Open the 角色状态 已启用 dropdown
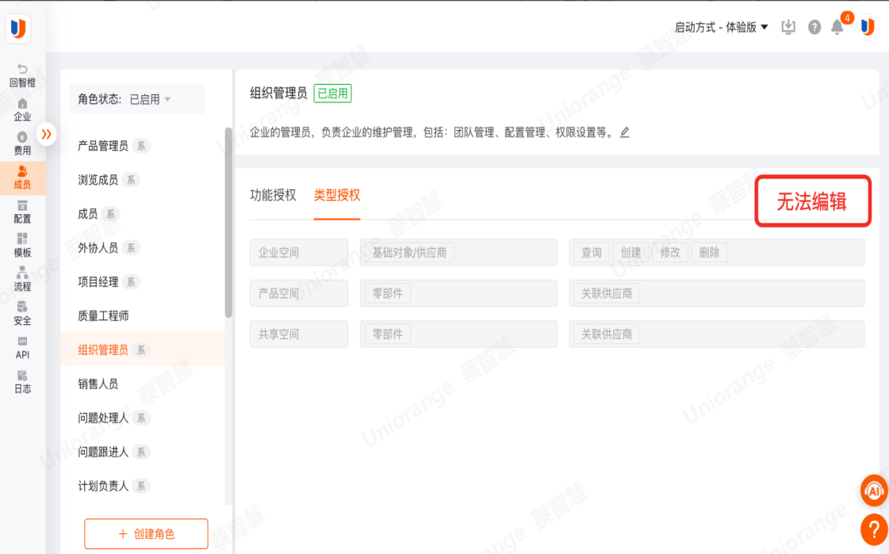Screen dimensions: 889x554 pyautogui.click(x=136, y=99)
